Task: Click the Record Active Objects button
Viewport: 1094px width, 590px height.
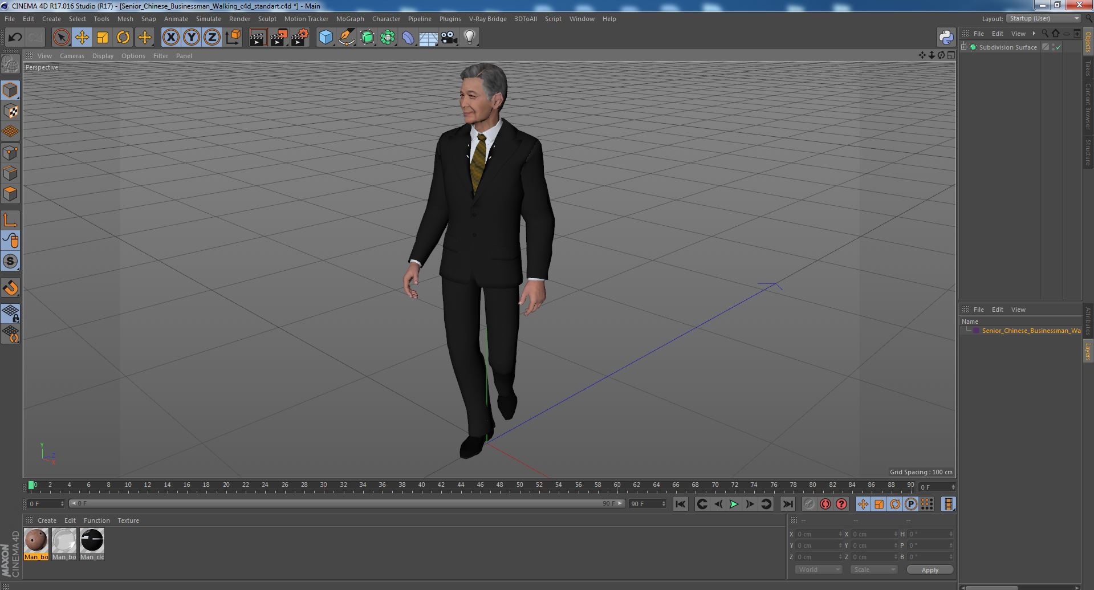Action: 809,504
